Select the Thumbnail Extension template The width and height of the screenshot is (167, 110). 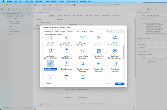[x=115, y=67]
